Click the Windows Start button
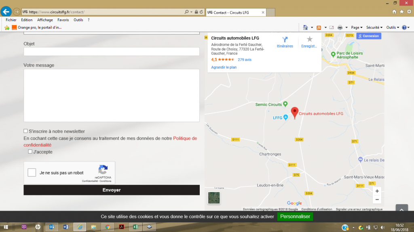414x232 pixels. (x=6, y=227)
